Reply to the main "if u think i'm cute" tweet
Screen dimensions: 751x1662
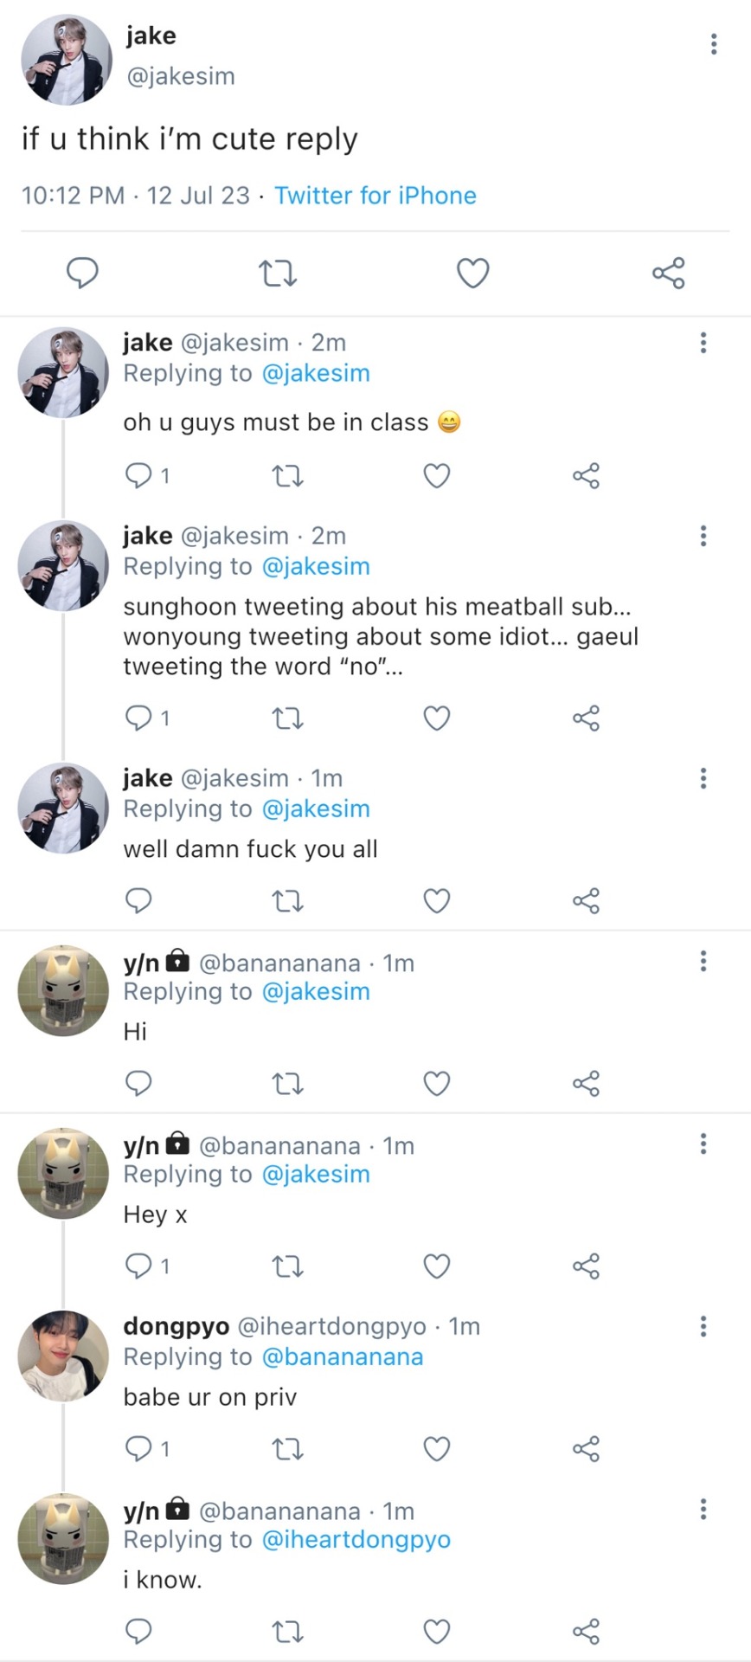point(82,274)
